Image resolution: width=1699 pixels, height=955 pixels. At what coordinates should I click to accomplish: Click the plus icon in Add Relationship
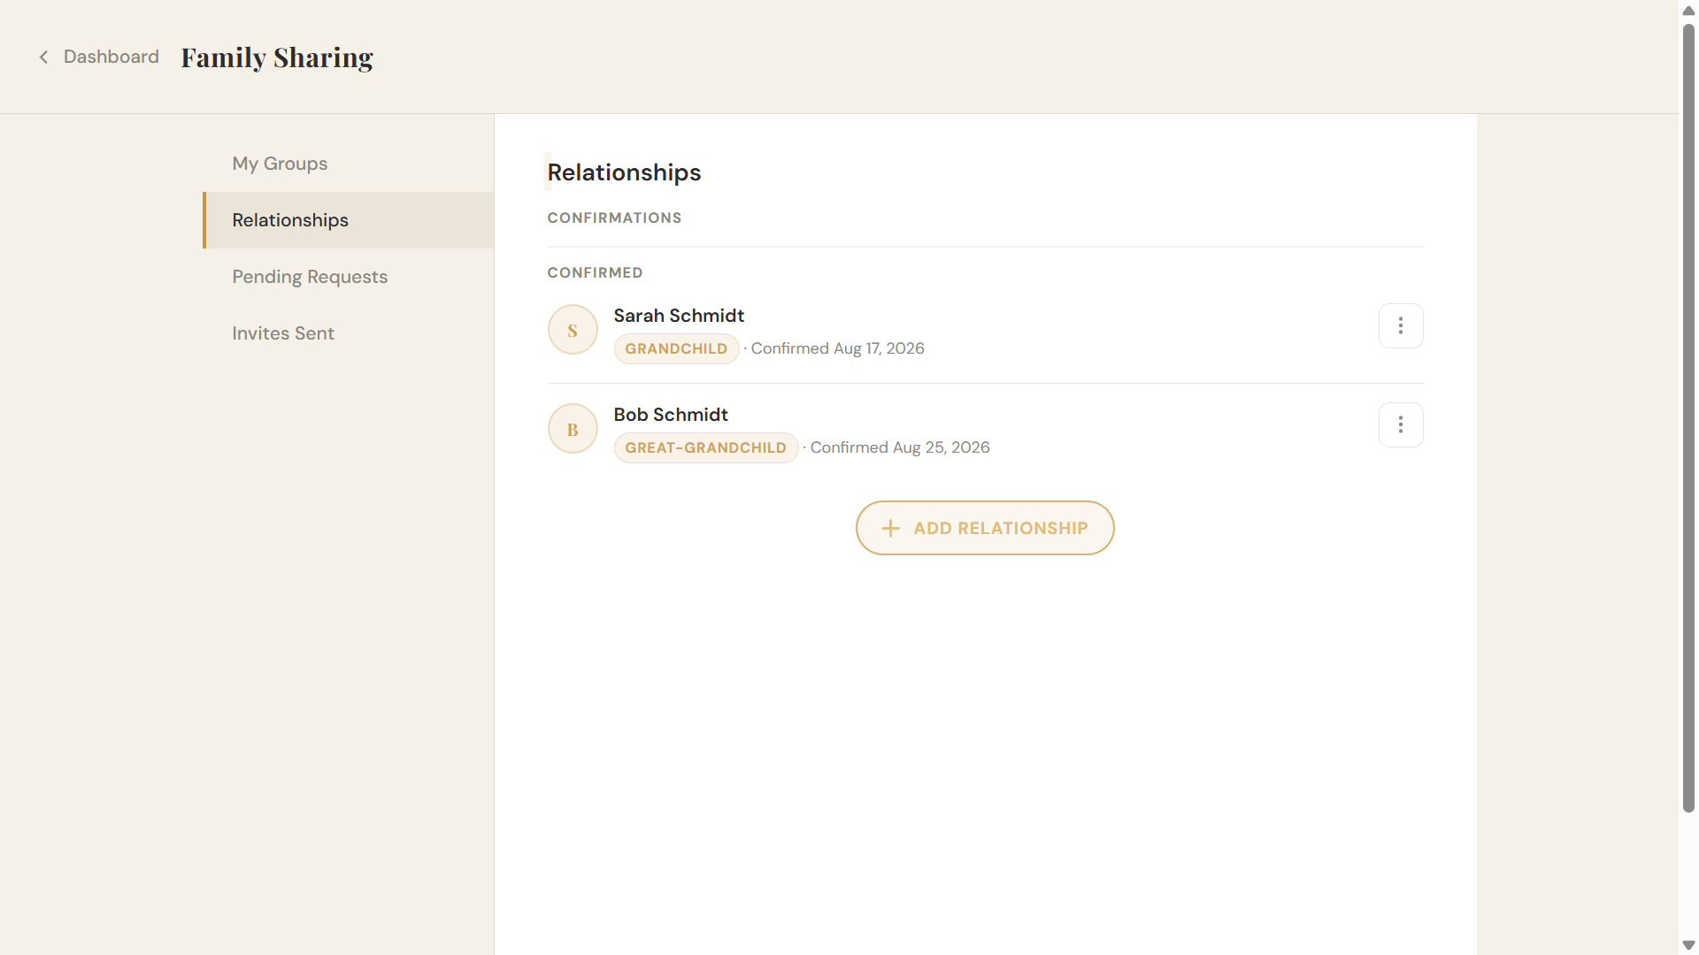click(890, 529)
